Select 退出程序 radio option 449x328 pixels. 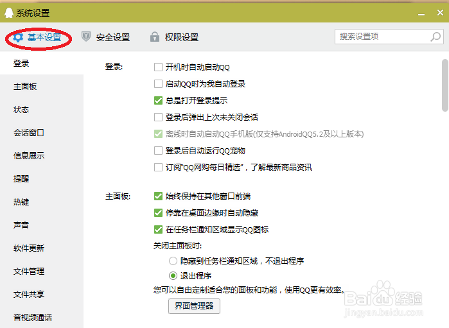tap(173, 276)
